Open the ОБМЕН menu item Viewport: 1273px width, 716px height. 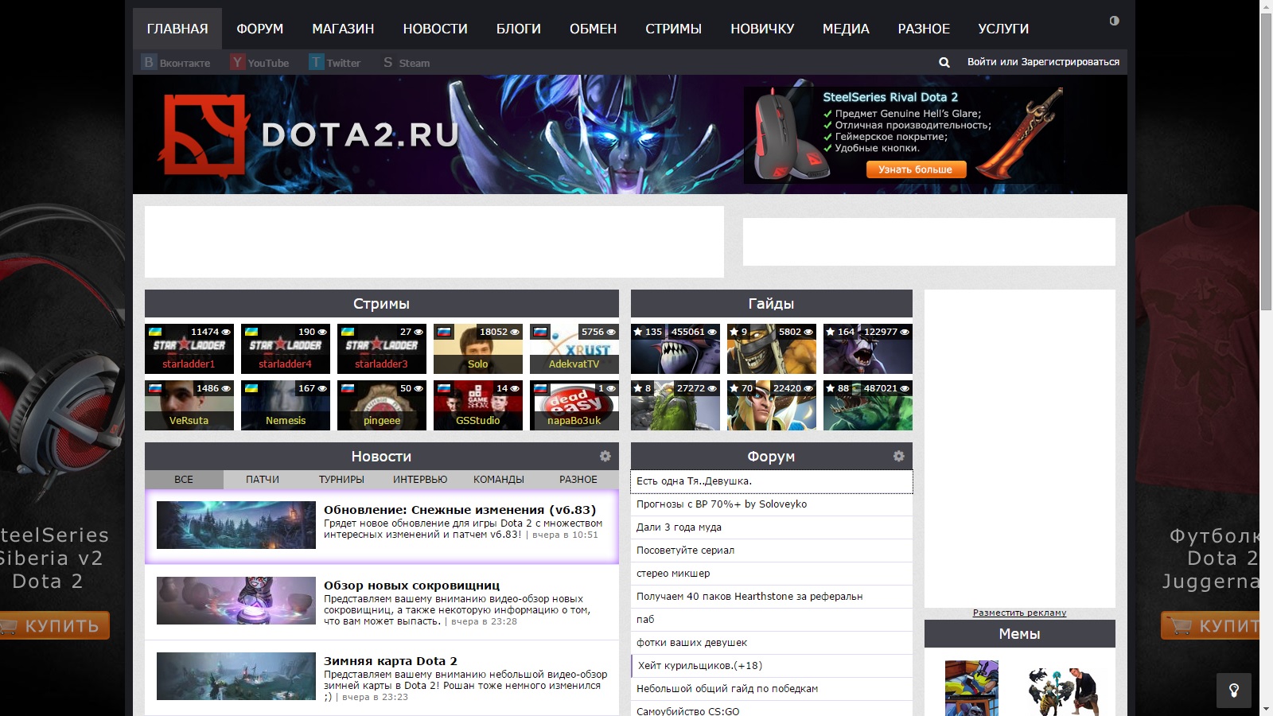[594, 29]
